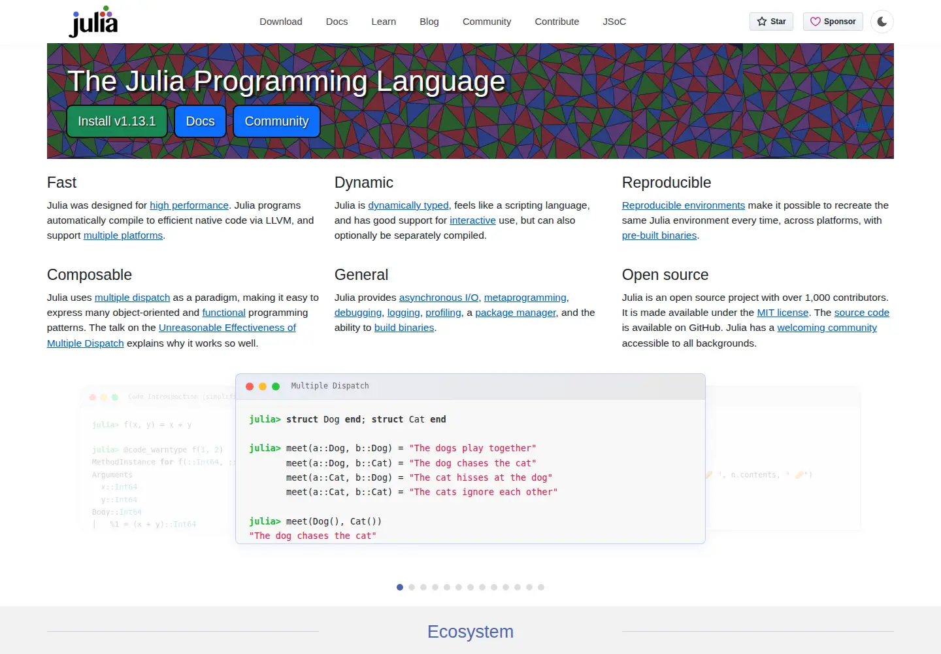The height and width of the screenshot is (654, 941).
Task: Click the red dot in the code window
Action: coord(250,387)
